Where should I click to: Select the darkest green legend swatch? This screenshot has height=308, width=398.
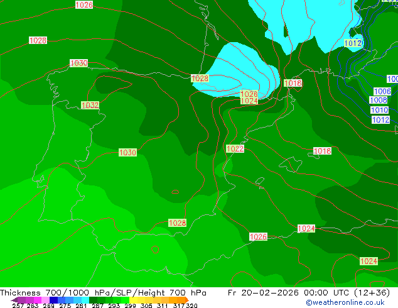(93, 300)
